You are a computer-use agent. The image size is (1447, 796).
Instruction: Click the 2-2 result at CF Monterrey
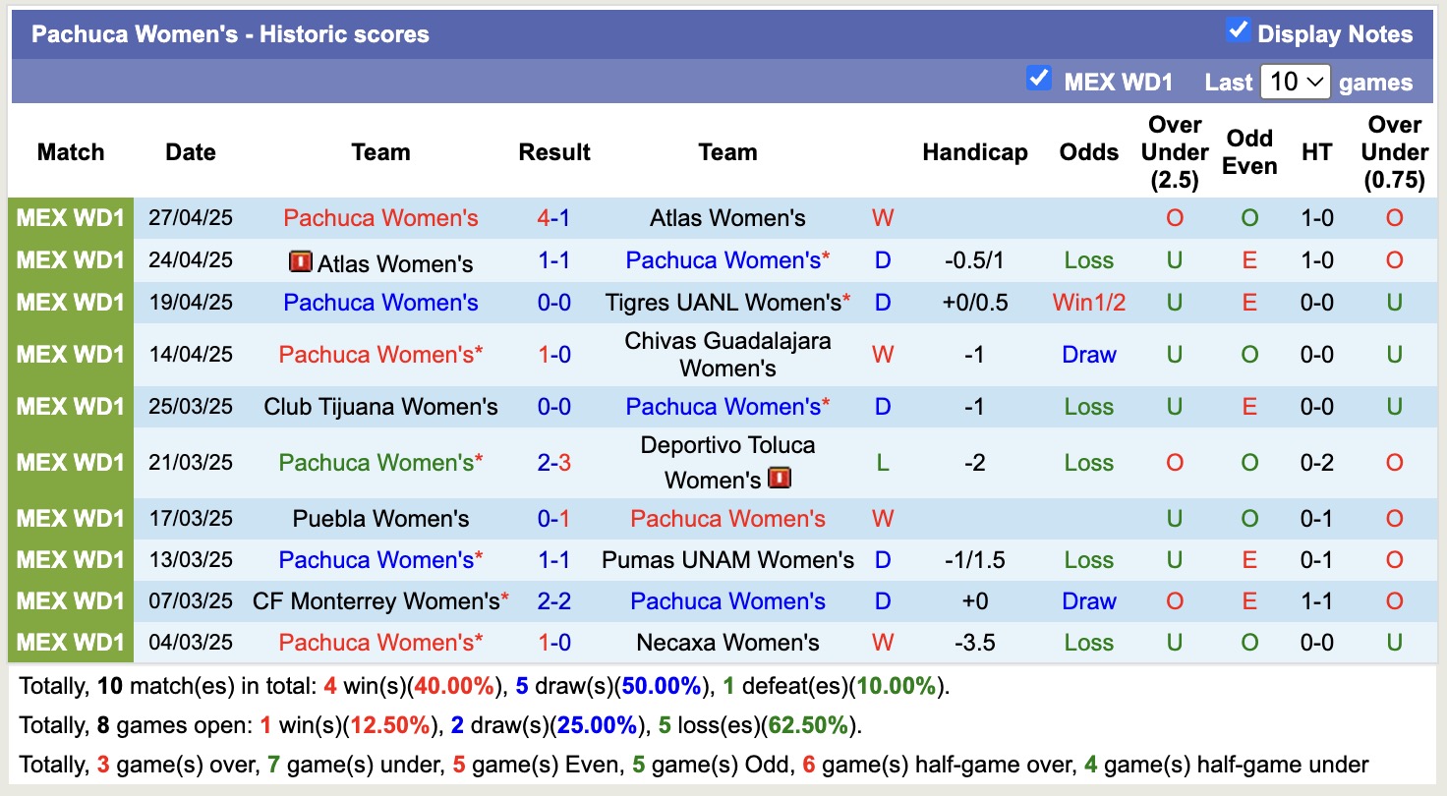[553, 601]
